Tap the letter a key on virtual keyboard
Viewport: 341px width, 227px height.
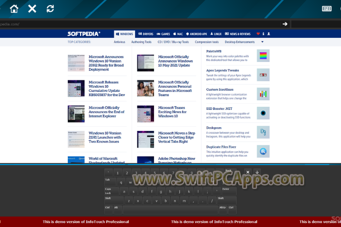click(x=124, y=192)
